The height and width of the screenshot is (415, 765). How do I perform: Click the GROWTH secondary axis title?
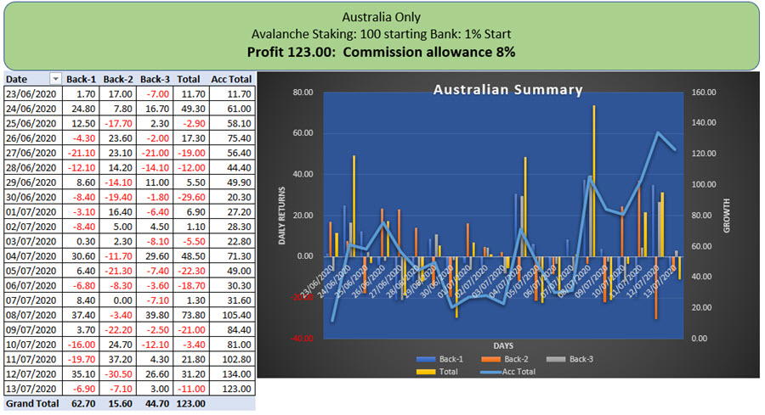click(728, 212)
